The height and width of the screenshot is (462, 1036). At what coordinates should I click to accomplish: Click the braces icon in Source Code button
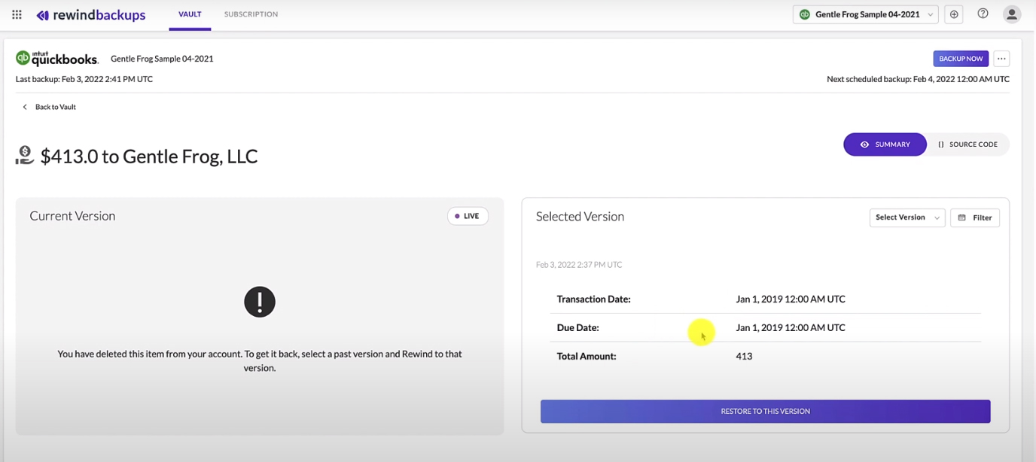[x=941, y=144]
